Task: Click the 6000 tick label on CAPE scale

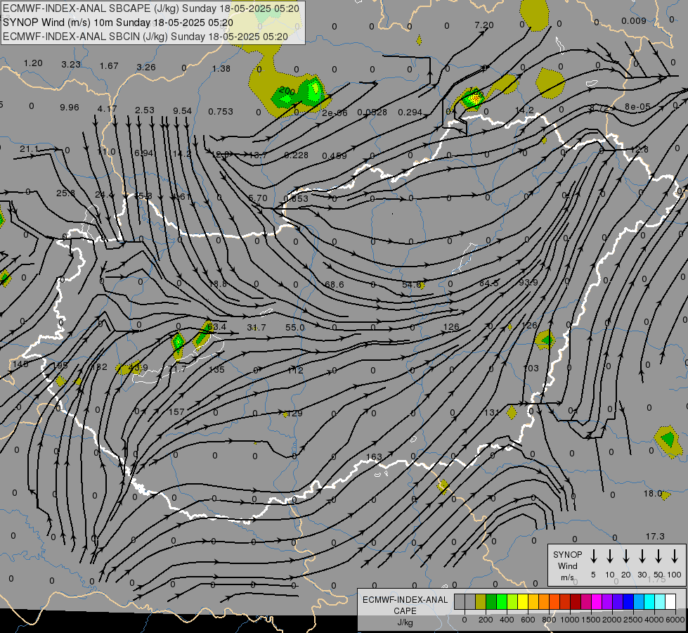Action: click(x=676, y=620)
